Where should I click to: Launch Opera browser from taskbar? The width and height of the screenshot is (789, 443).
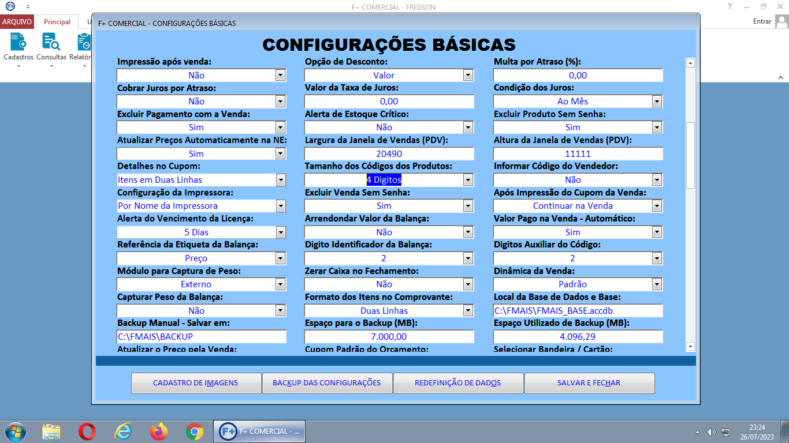point(87,431)
